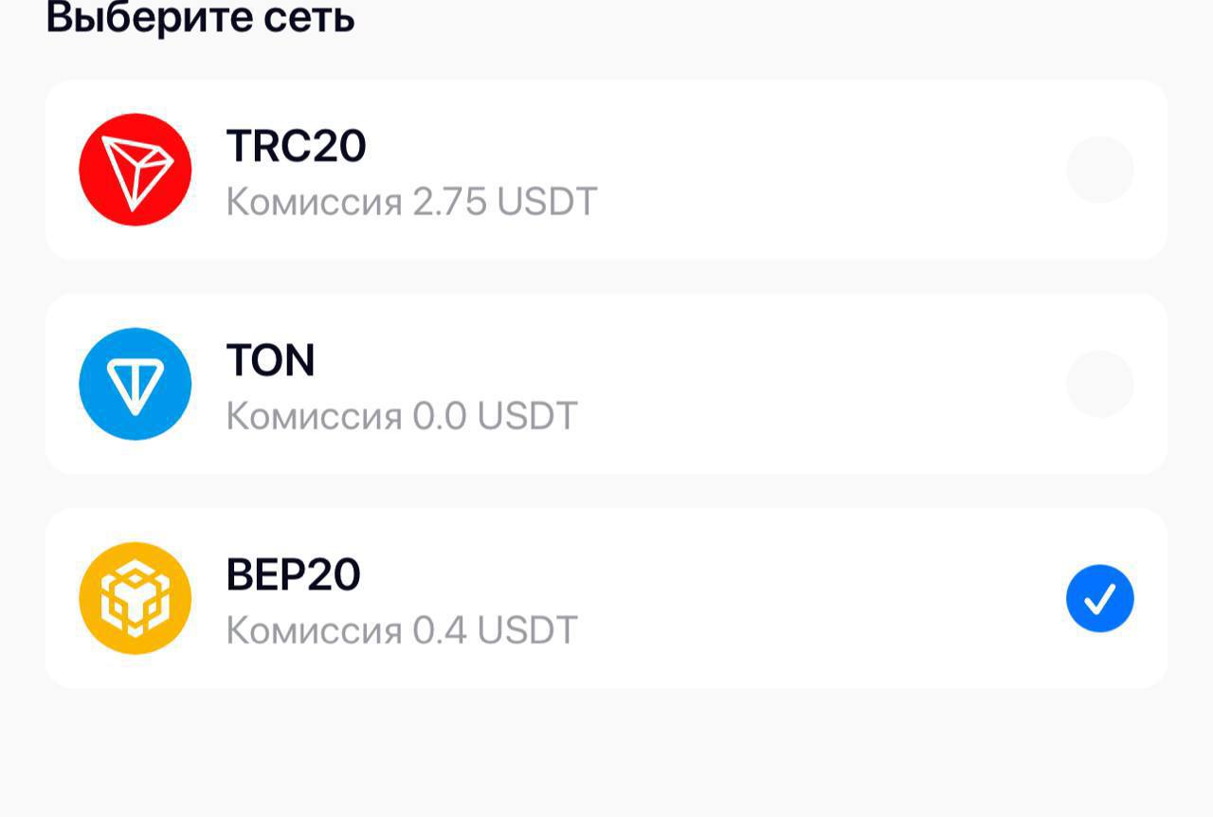This screenshot has height=817, width=1213.
Task: Click the BEP20 network label
Action: click(x=294, y=573)
